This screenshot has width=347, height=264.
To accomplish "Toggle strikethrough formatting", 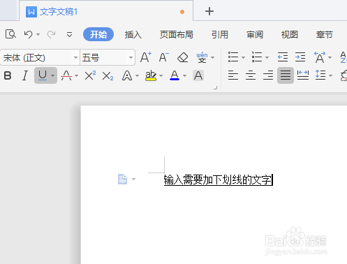I will (x=66, y=75).
